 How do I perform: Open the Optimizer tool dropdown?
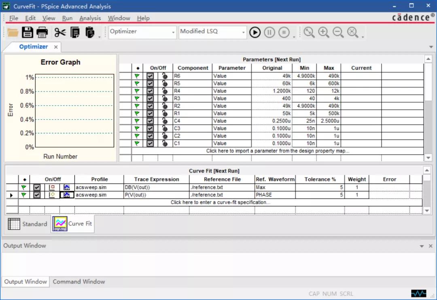(x=173, y=33)
